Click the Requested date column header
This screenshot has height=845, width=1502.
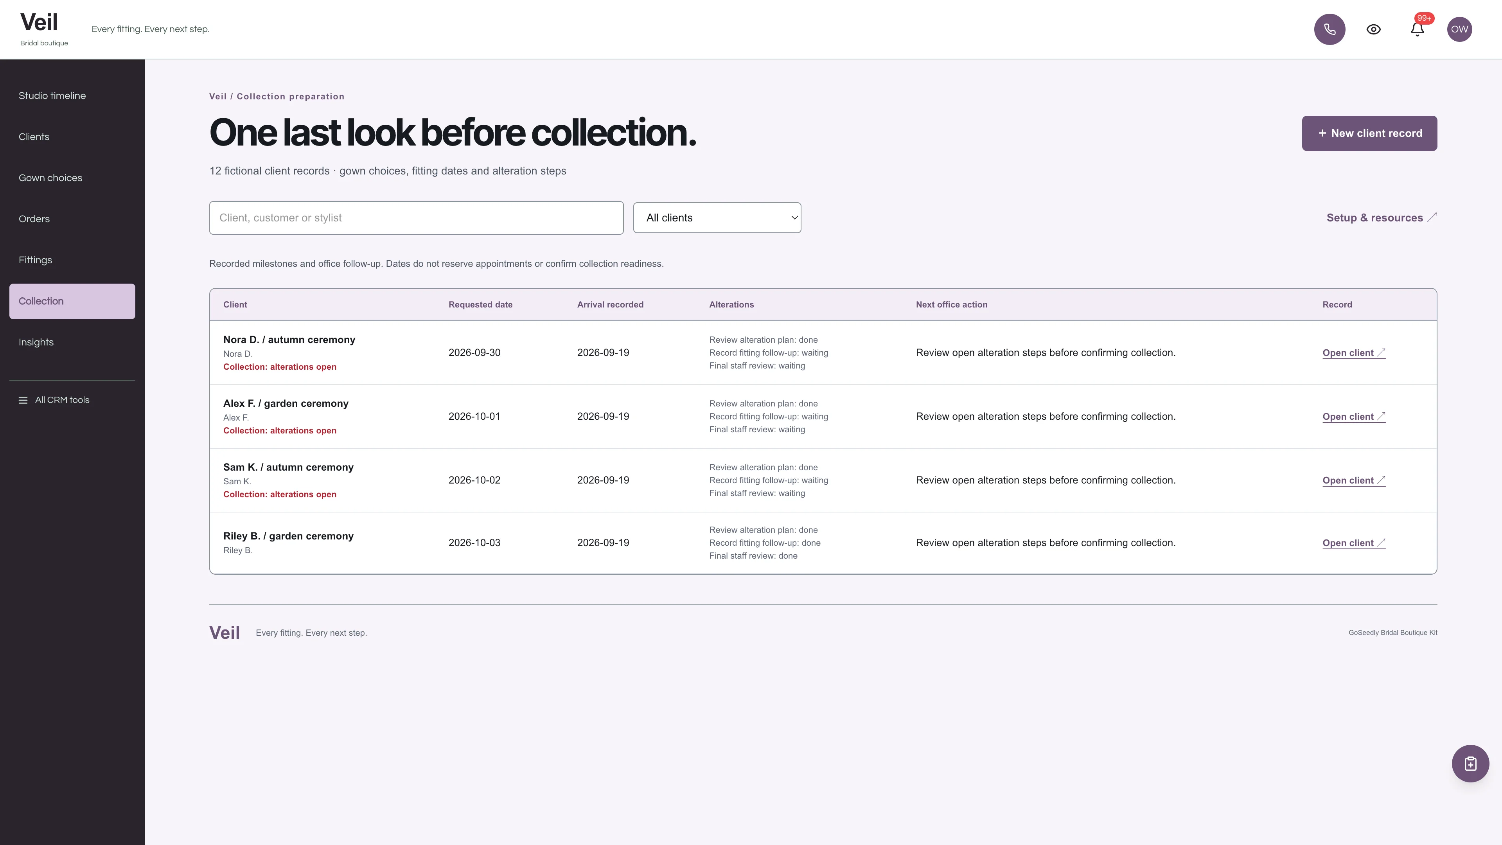480,304
